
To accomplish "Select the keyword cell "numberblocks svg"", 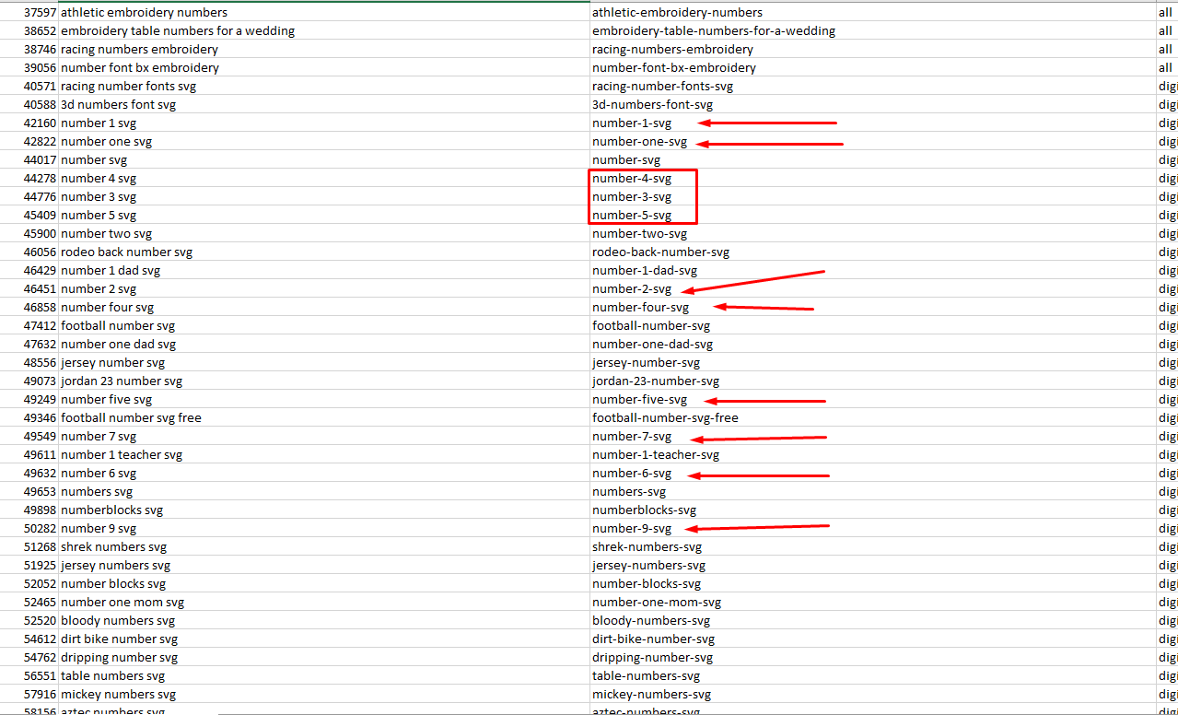I will pos(111,510).
